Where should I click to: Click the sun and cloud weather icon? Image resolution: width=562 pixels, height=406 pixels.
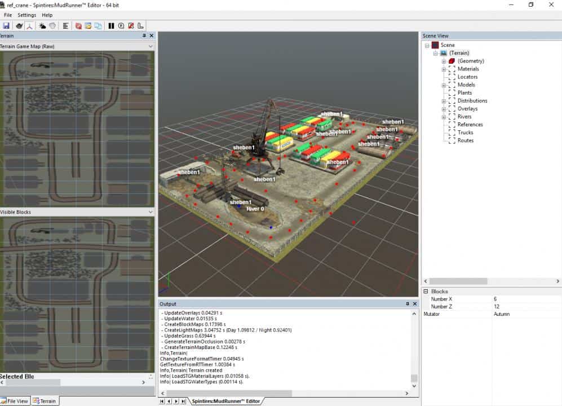pos(42,26)
